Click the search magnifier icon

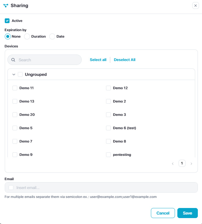pyautogui.click(x=13, y=60)
